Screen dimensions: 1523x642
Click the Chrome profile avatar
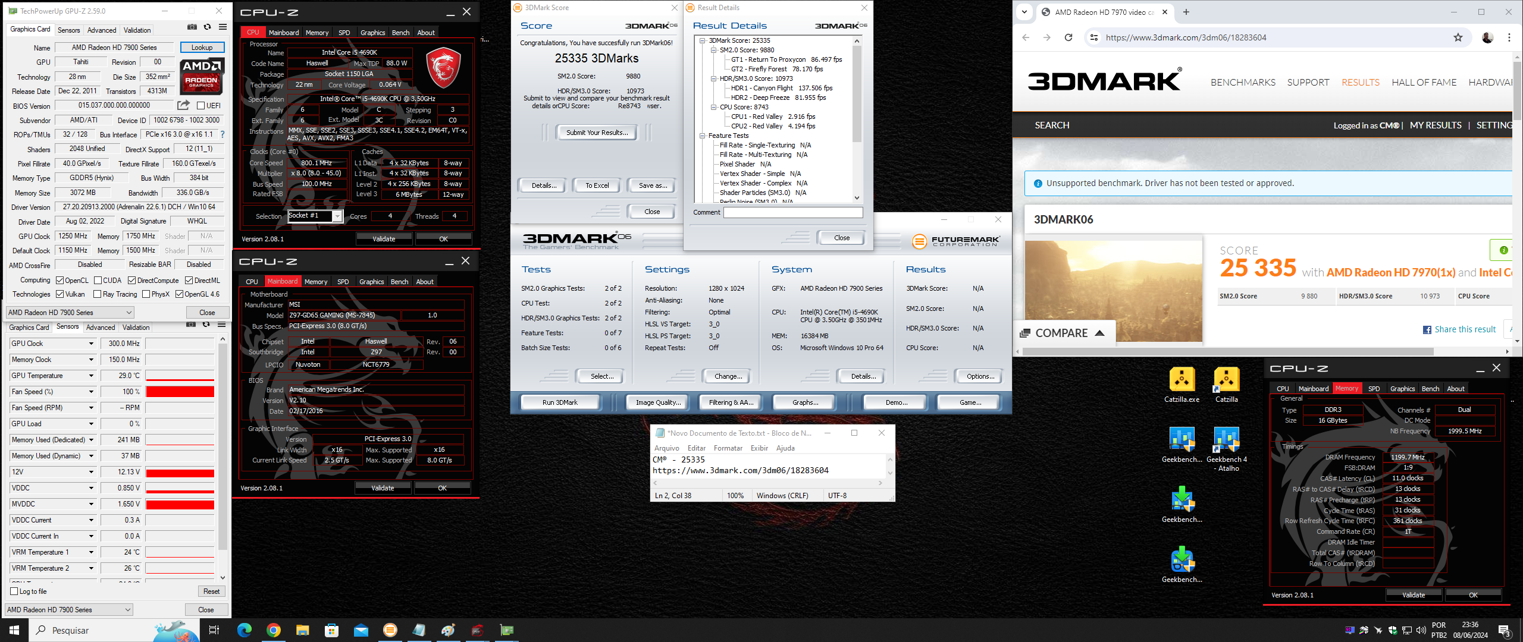click(x=1487, y=37)
